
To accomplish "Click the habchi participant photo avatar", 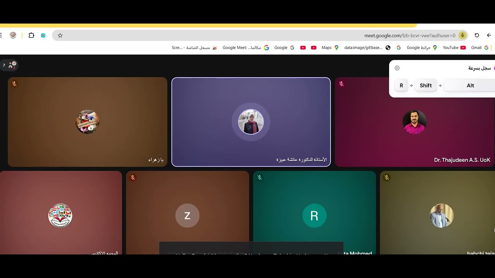I will coord(442,215).
